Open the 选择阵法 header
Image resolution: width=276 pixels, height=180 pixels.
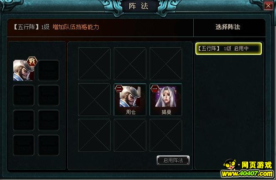[228, 27]
